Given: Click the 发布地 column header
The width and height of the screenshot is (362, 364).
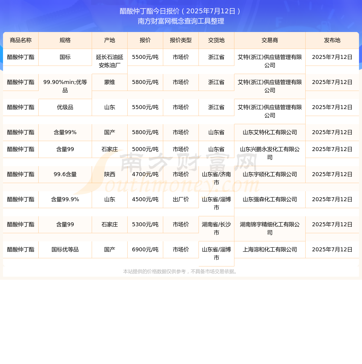Looking at the screenshot, I should (x=332, y=40).
